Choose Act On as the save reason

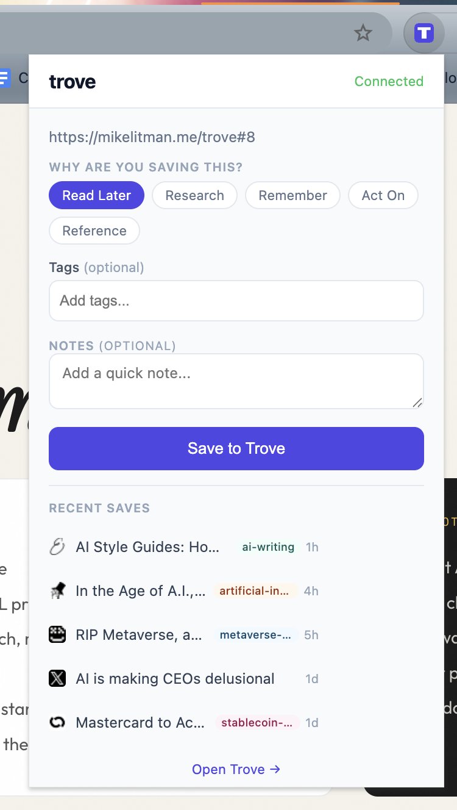383,195
